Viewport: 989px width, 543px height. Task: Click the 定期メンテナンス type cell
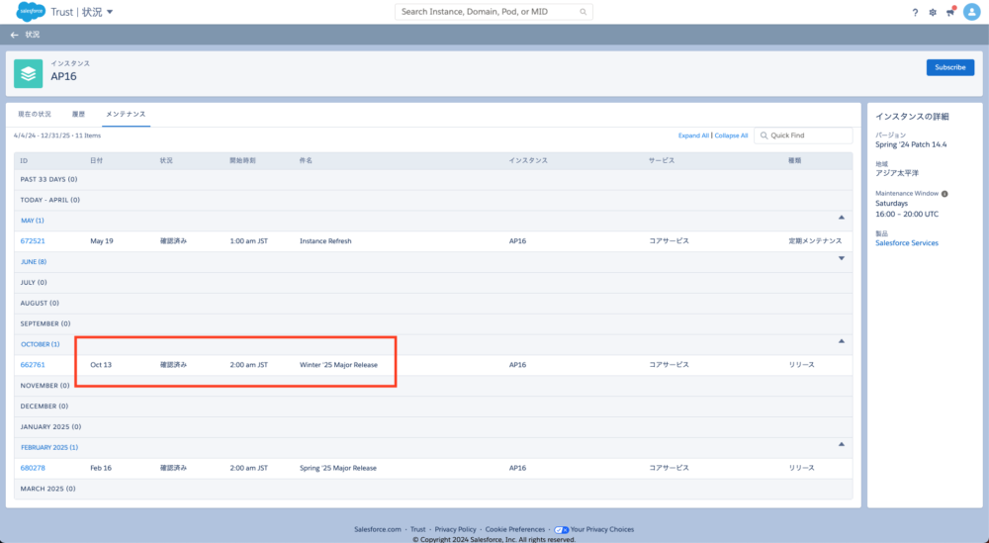pyautogui.click(x=815, y=241)
